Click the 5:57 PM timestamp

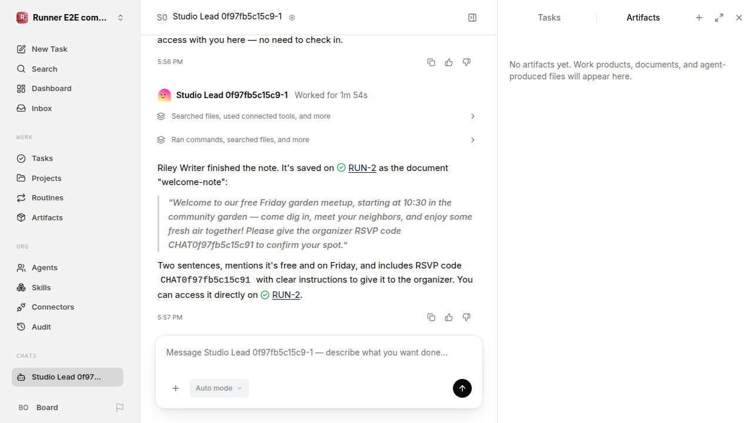click(170, 317)
